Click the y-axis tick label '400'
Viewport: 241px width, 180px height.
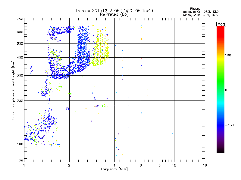(20, 57)
